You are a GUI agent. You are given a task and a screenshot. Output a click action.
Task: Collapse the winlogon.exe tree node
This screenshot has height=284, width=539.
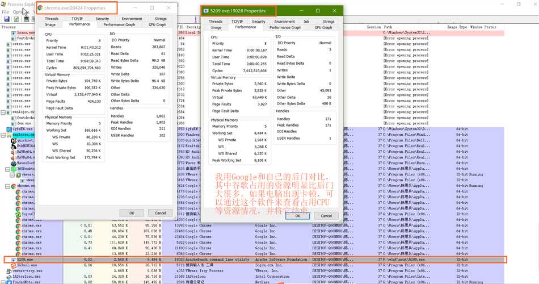coord(3,112)
